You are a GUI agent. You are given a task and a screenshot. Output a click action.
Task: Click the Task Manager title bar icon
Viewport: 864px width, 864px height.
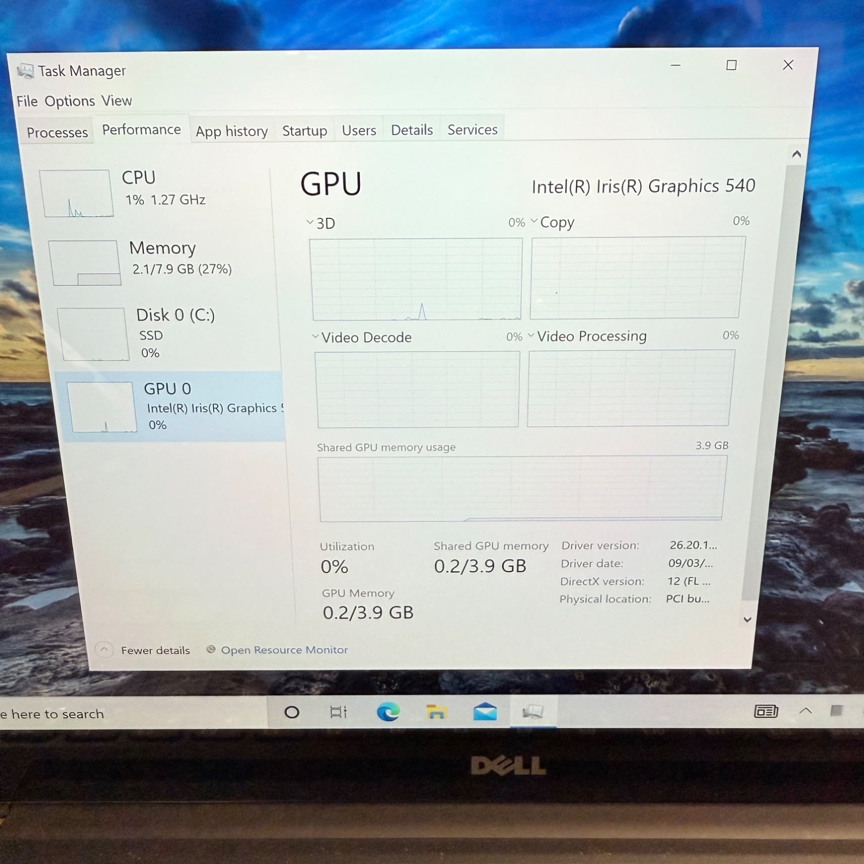(x=25, y=71)
